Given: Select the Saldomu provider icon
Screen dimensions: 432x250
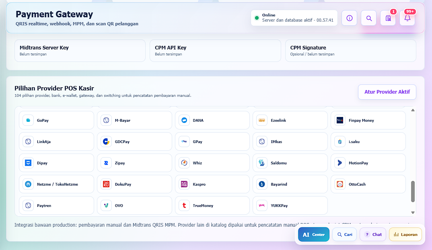Looking at the screenshot, I should coord(262,163).
